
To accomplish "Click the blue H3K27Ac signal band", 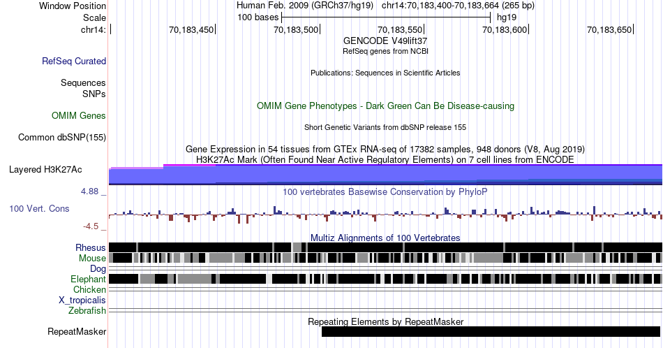I will (385, 175).
